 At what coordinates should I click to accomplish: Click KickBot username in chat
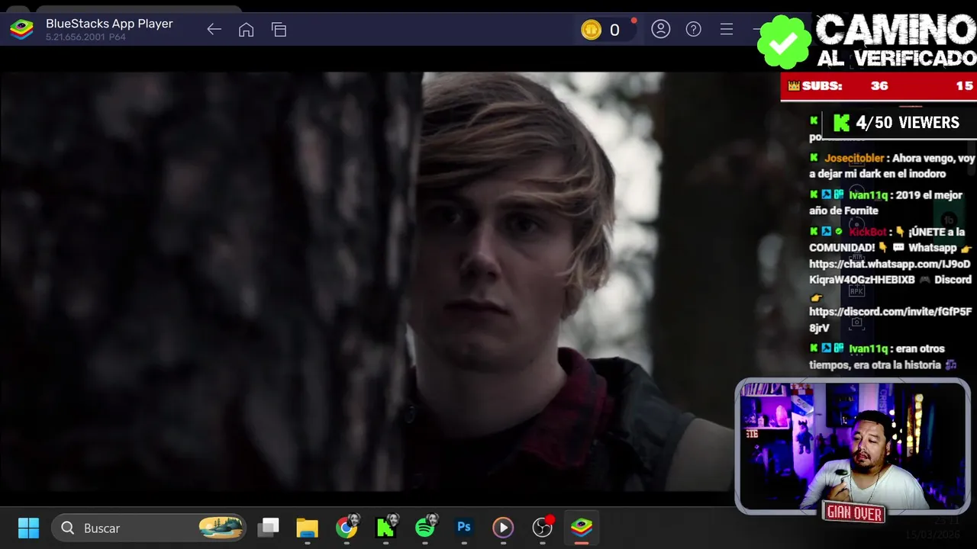(868, 232)
